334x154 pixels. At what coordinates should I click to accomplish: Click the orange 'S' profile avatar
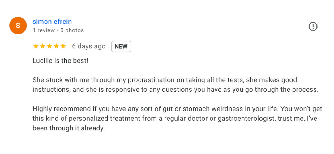coord(18,26)
